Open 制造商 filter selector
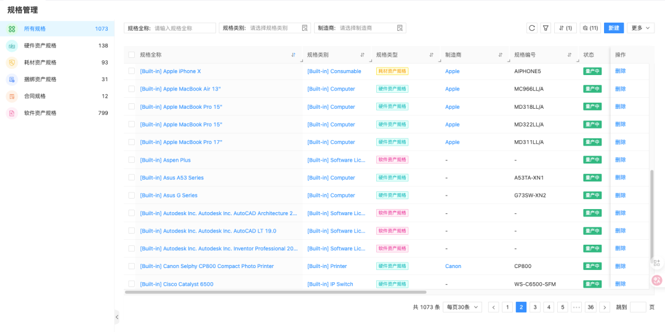 point(360,28)
